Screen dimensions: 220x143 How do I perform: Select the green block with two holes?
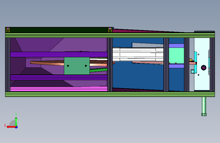[77, 66]
